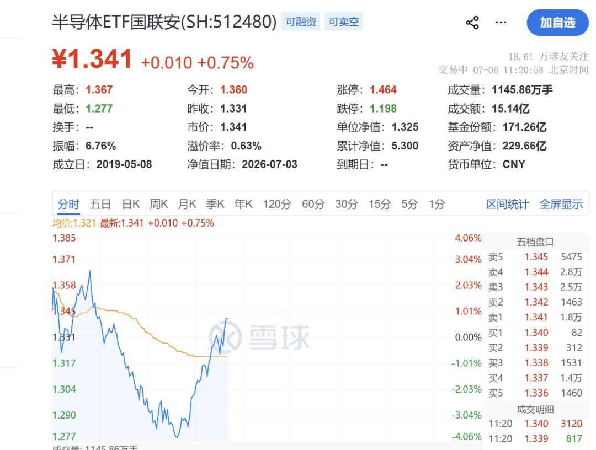Click the fund title 半导体ETF国联安(SH:512480)
Image resolution: width=596 pixels, height=450 pixels.
[164, 22]
